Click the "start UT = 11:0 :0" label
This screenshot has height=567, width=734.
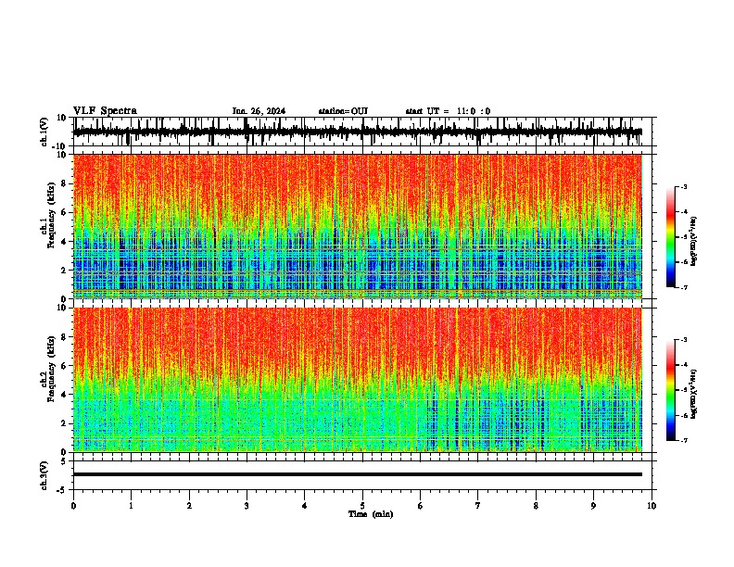[x=448, y=111]
